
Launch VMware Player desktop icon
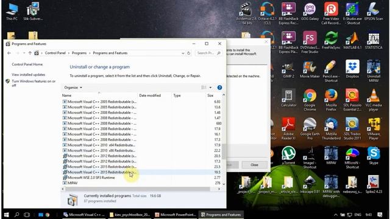coord(374,128)
